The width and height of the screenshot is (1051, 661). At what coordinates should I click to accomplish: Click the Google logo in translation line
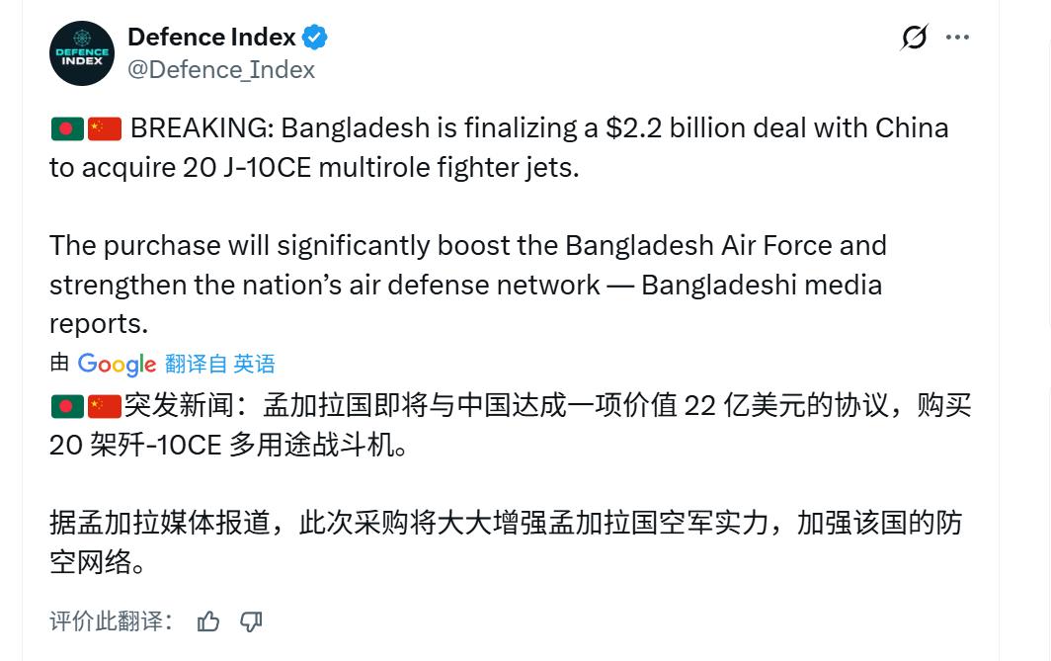coord(117,365)
